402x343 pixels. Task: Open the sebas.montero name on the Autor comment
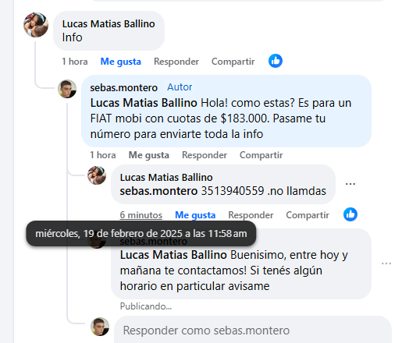[x=124, y=88]
